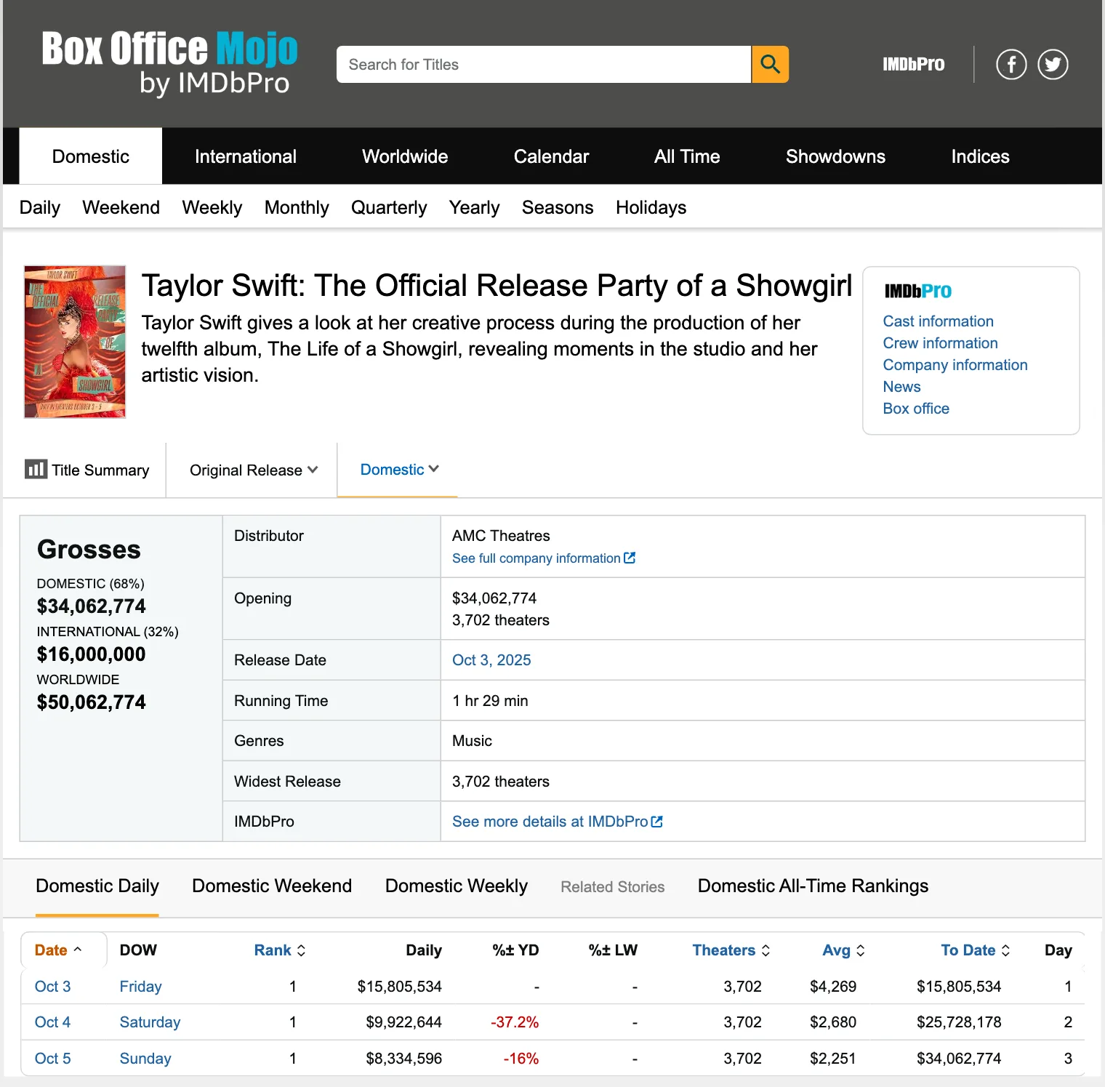The height and width of the screenshot is (1087, 1105).
Task: Open the News link in IMDbPro box
Action: click(901, 387)
